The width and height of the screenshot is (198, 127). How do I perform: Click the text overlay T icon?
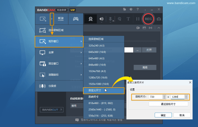(128, 19)
